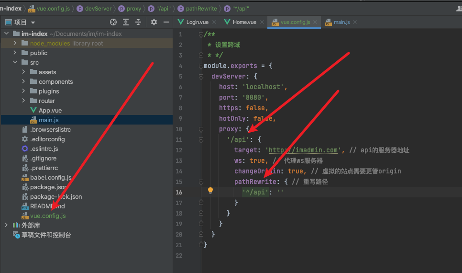The image size is (462, 273).
Task: Close the Login.vue tab
Action: (x=214, y=22)
